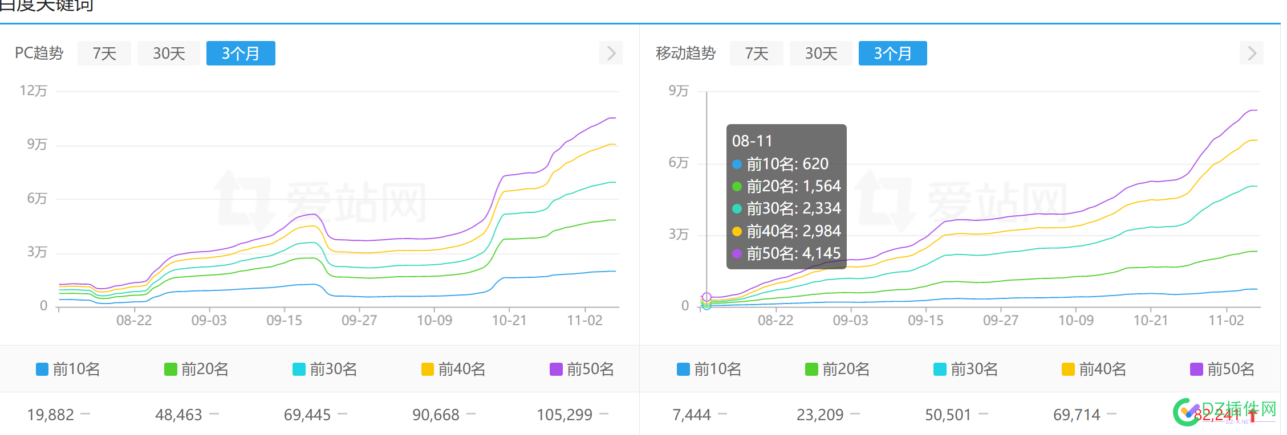Screen dimensions: 1287x435
Task: Click PC value 90,668
Action: (436, 415)
